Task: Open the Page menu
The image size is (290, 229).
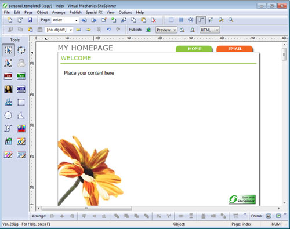Action: [28, 12]
